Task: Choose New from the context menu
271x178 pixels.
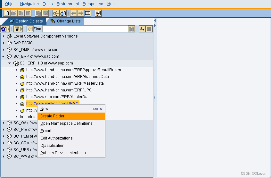Action: (71, 109)
